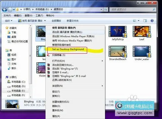Screen dimensions: 162x119
Task: Choose 管理员取得所有权 in context menu
Action: click(75, 45)
